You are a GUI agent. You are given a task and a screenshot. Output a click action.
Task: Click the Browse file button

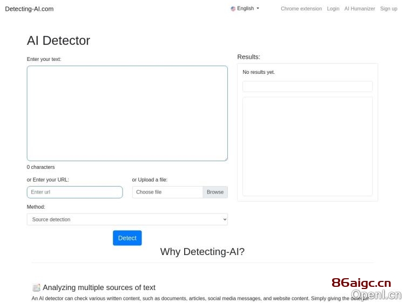(215, 192)
